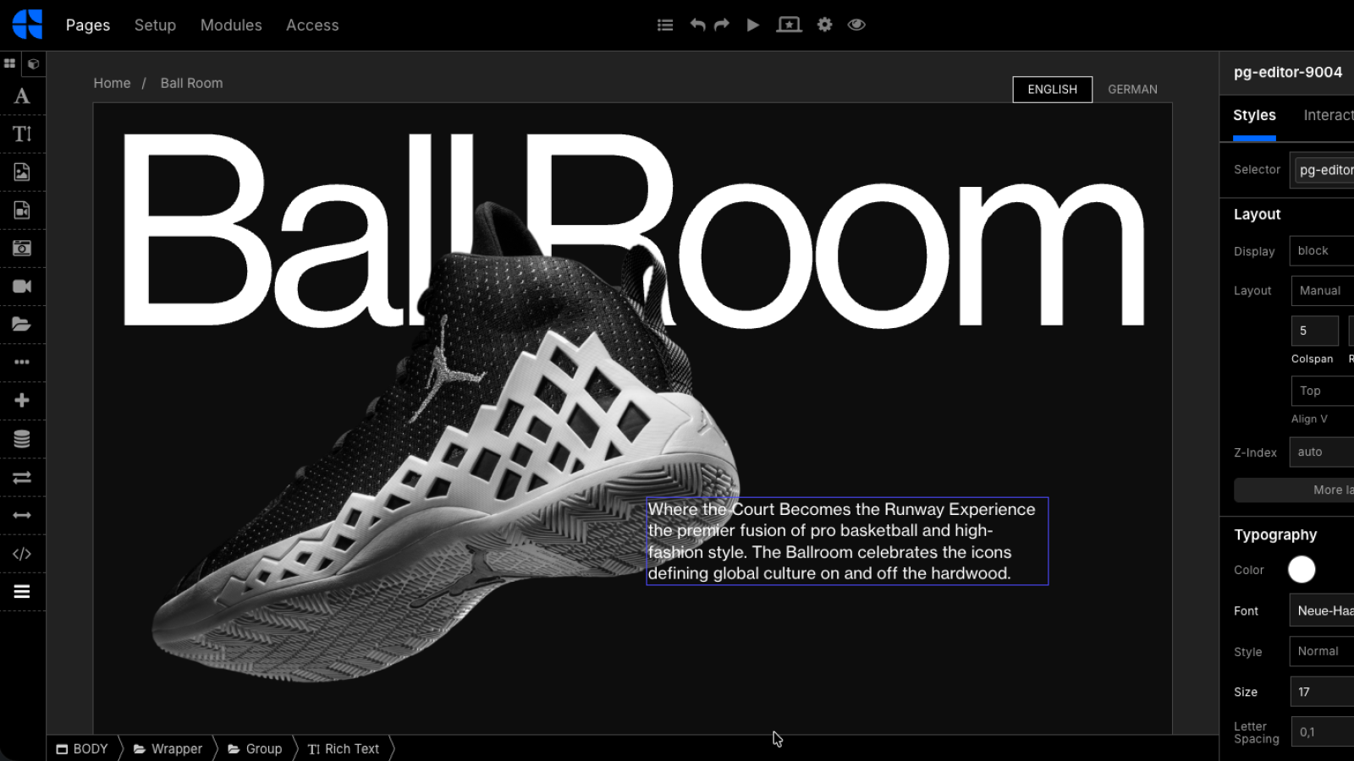Undo the last action in the top toolbar
This screenshot has width=1354, height=761.
pyautogui.click(x=697, y=25)
